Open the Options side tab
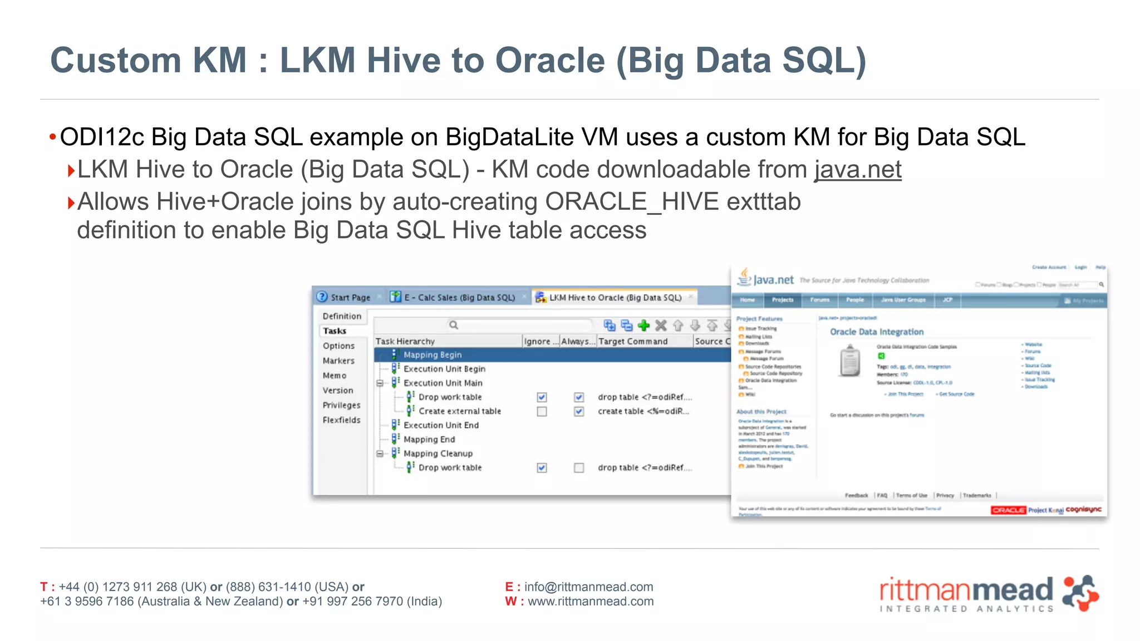The width and height of the screenshot is (1140, 641). [338, 346]
